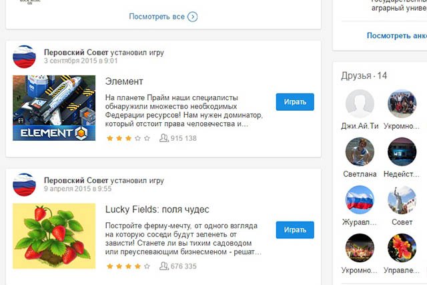Image resolution: width=427 pixels, height=285 pixels.
Task: Click the Lucky Fields star rating
Action: click(x=128, y=266)
